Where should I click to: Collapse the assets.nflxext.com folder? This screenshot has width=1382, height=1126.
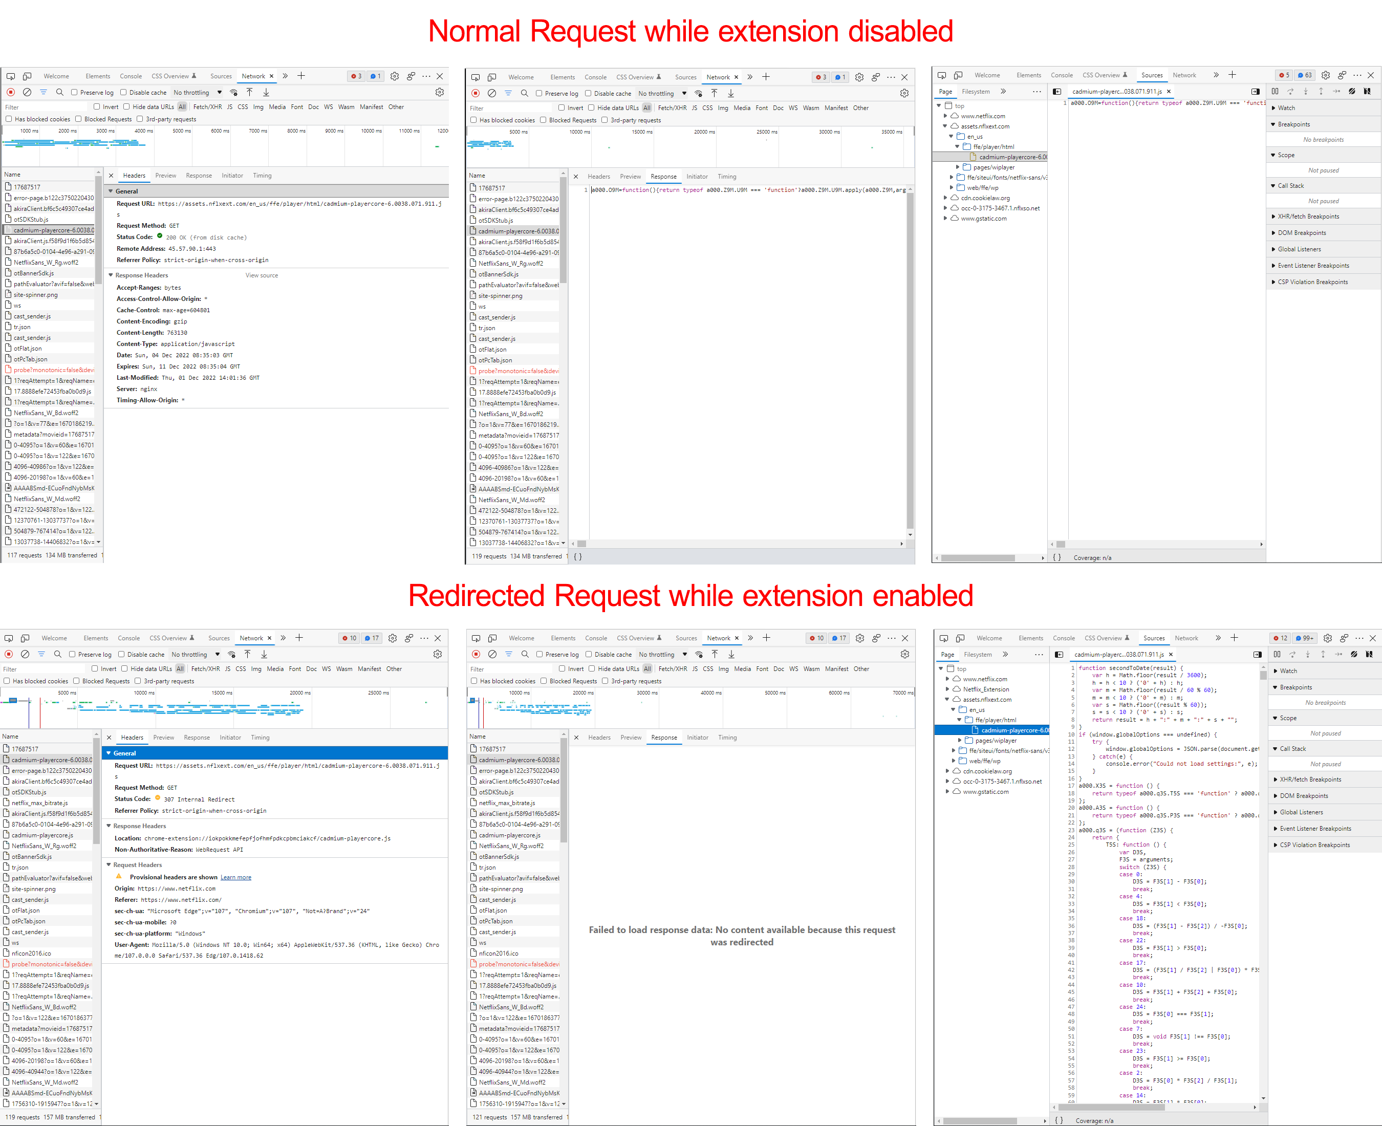pyautogui.click(x=945, y=126)
